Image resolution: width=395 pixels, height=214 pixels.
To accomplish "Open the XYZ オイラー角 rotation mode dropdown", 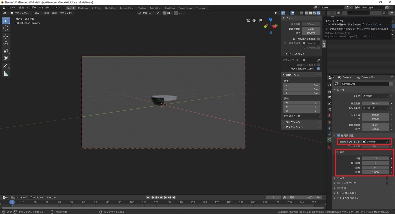I will [x=302, y=116].
